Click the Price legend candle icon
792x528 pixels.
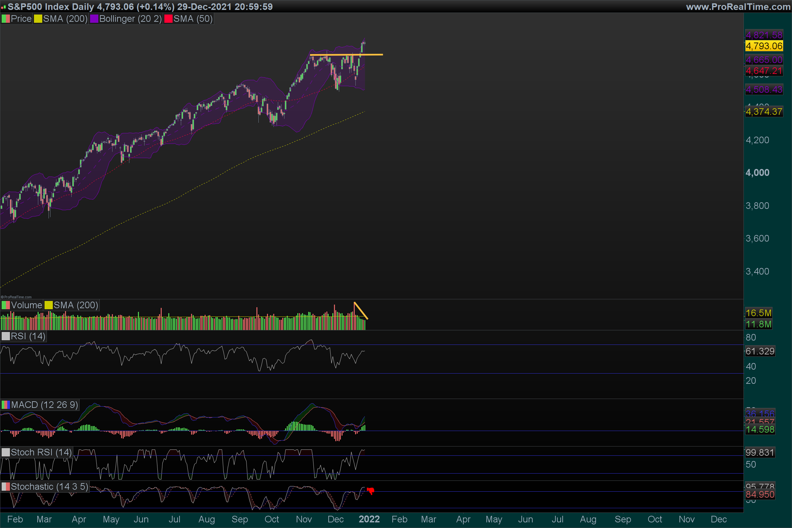tap(6, 19)
